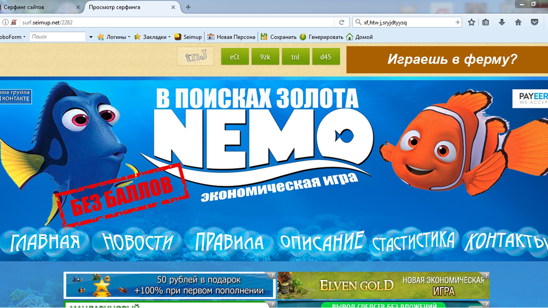The width and height of the screenshot is (548, 308).
Task: Choose the eCt captcha button
Action: (235, 56)
